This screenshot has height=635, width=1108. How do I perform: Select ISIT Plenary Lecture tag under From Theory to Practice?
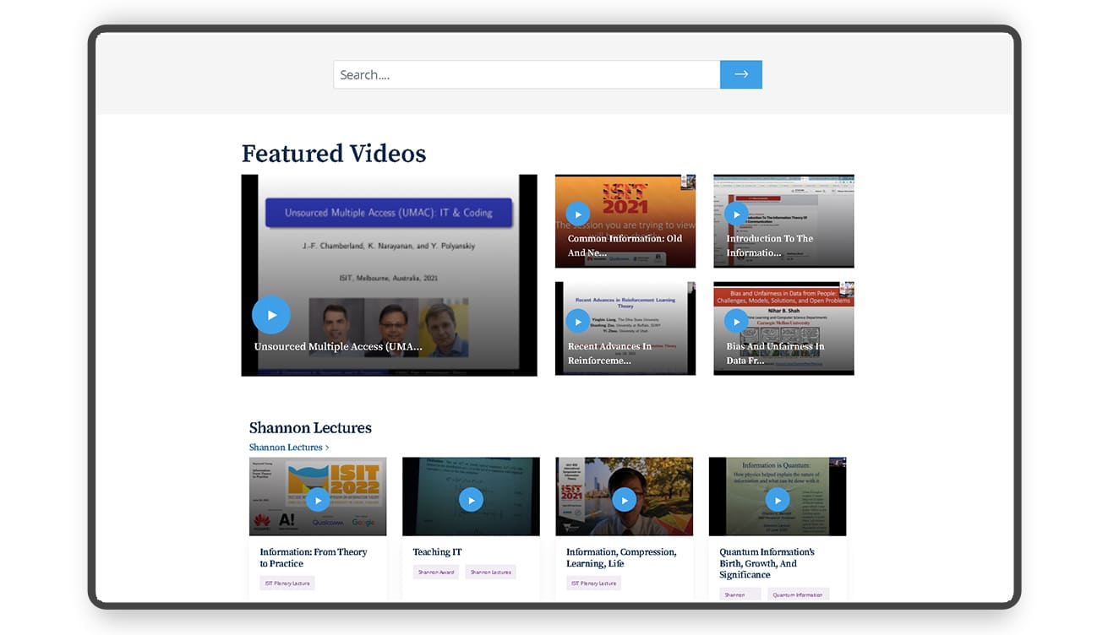(287, 583)
